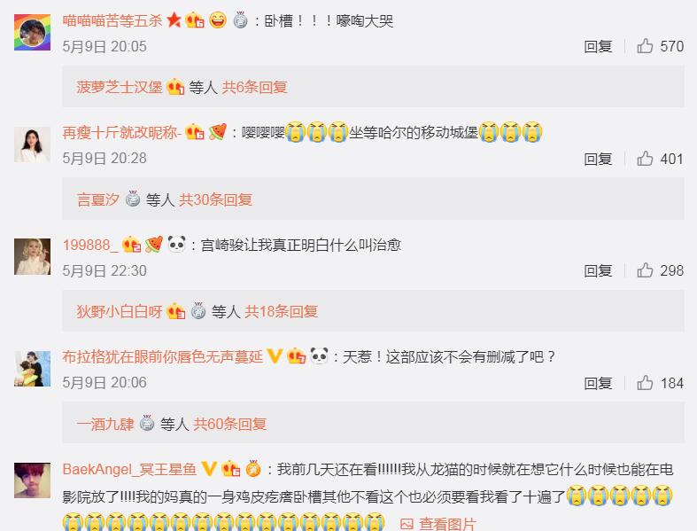Open 菠萝芝士汉堡 user profile
This screenshot has height=531, width=697.
click(120, 87)
